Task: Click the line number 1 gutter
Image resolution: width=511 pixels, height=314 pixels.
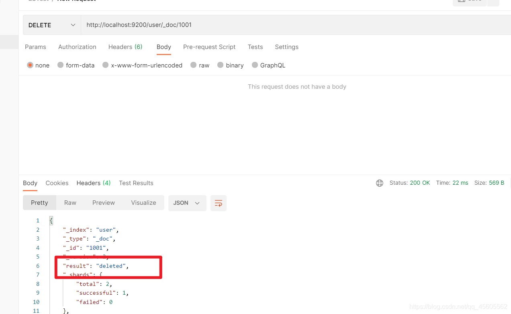Action: point(38,221)
